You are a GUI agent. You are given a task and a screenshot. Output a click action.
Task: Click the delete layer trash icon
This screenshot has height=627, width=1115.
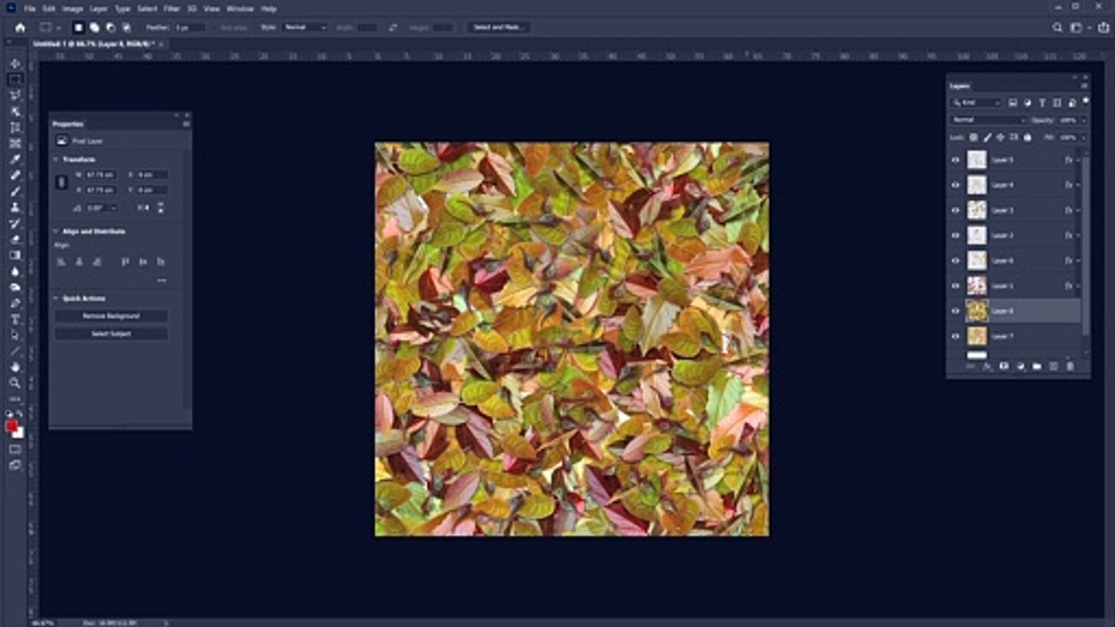pos(1071,367)
